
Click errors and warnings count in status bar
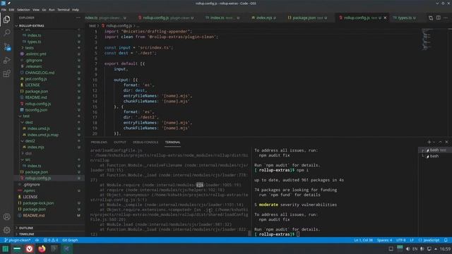[51, 240]
